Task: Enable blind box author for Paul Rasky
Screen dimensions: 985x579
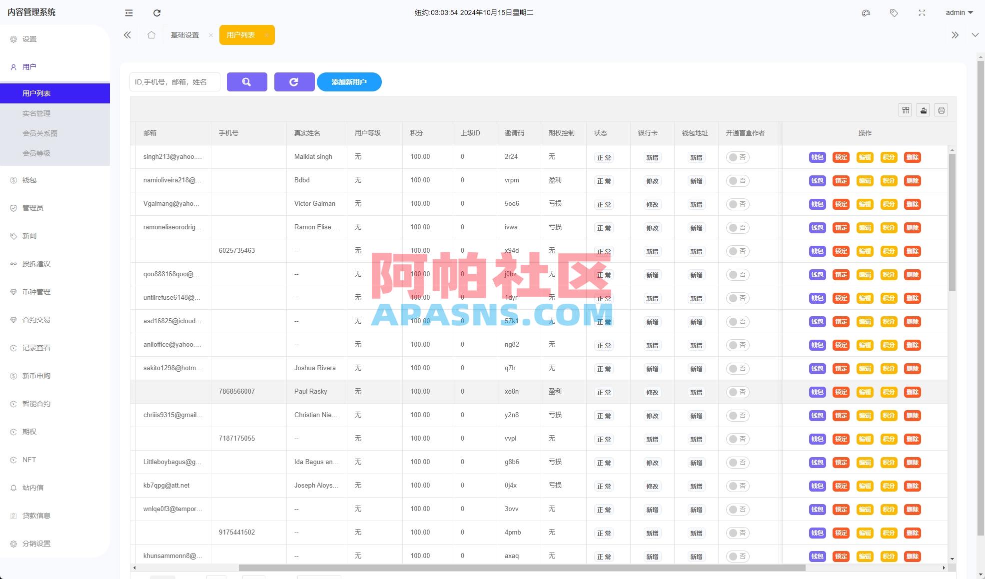Action: click(x=738, y=392)
